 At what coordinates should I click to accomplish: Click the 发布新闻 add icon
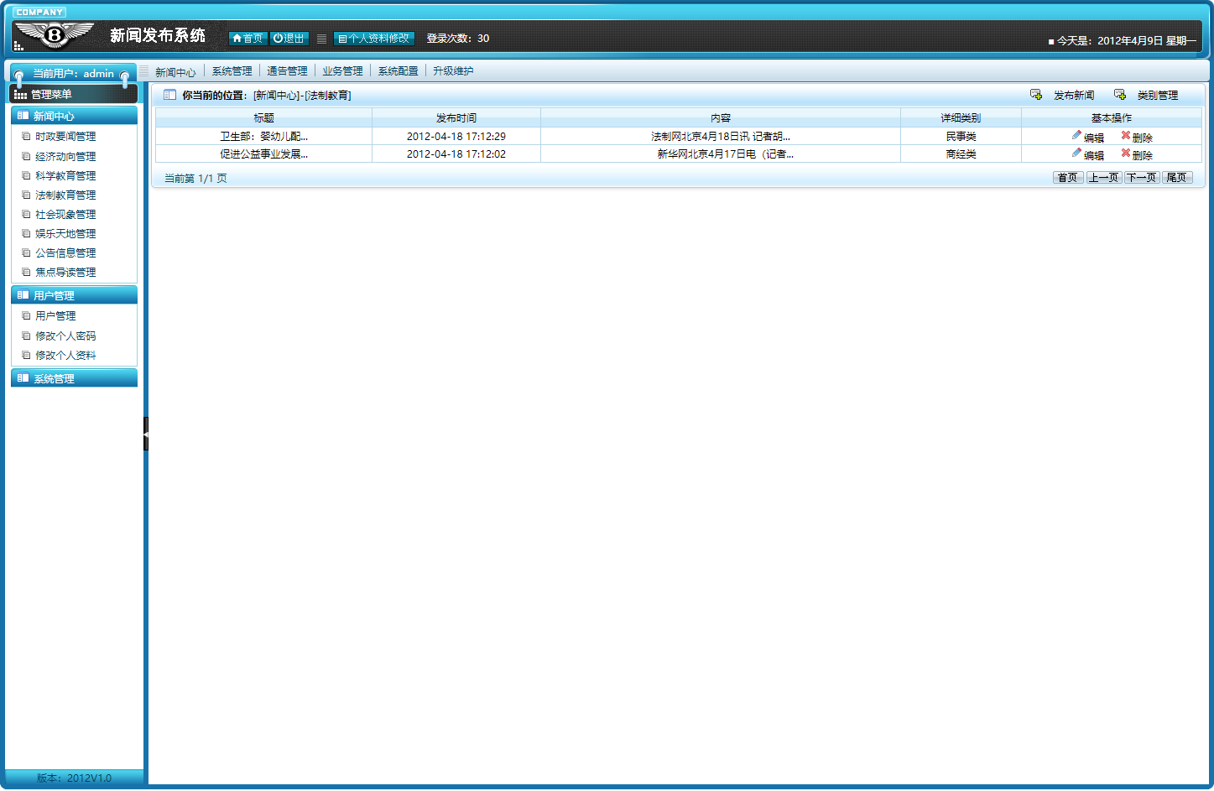pyautogui.click(x=1036, y=95)
